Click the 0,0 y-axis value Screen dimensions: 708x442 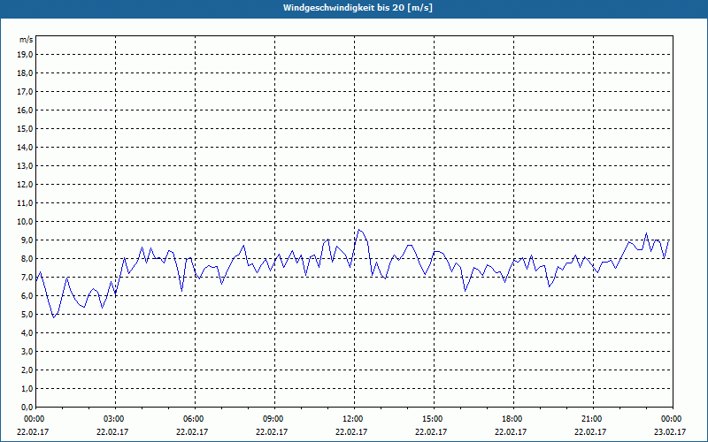click(x=27, y=407)
